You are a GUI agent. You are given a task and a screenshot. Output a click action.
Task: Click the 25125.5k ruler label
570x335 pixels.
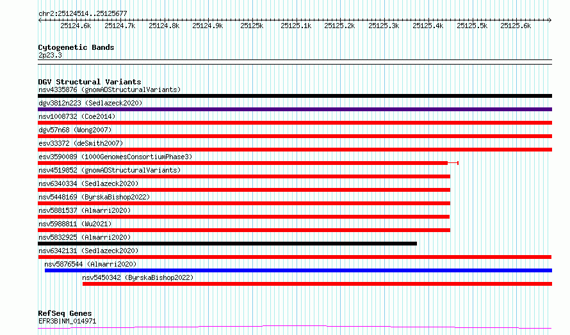(x=472, y=26)
